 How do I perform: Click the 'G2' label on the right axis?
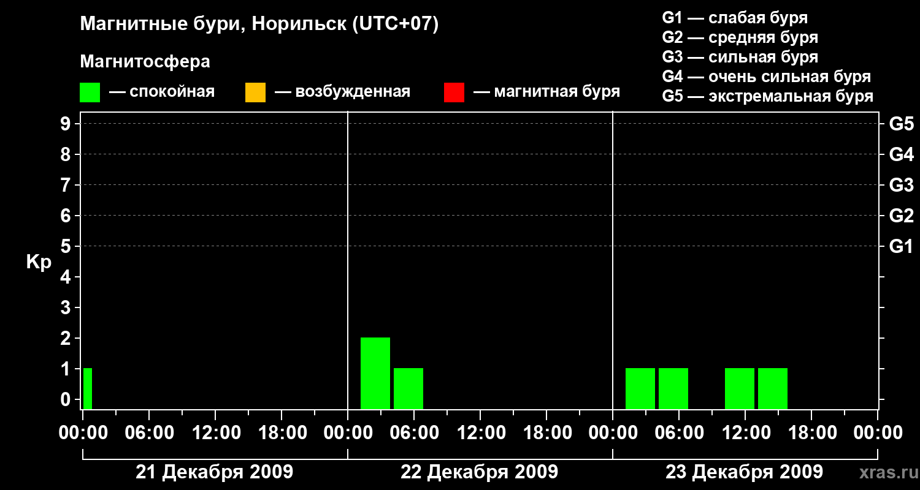point(902,216)
